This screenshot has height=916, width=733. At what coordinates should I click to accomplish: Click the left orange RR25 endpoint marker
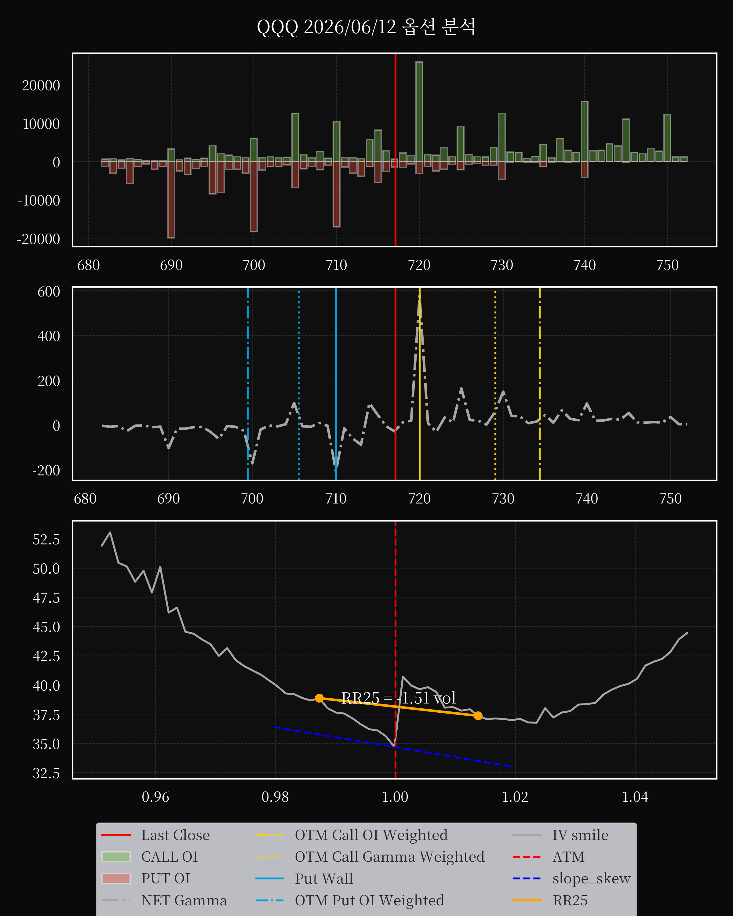click(x=319, y=698)
